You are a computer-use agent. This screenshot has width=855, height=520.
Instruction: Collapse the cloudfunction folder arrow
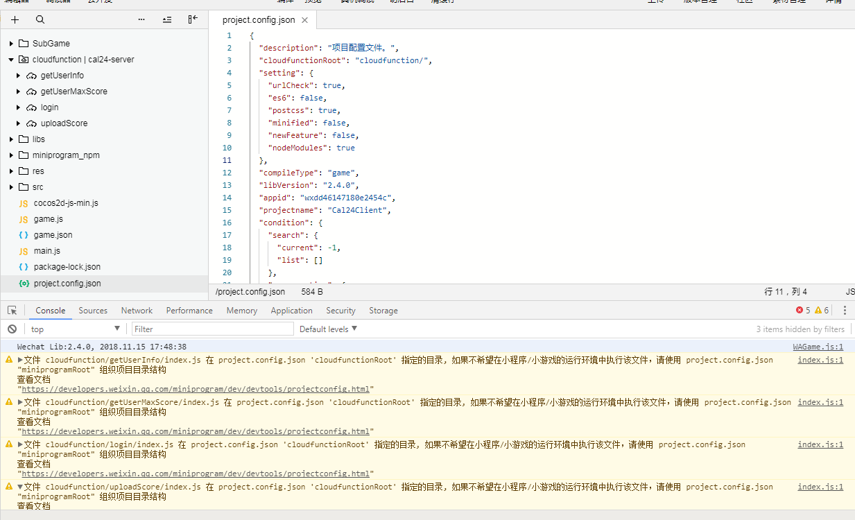(x=11, y=60)
